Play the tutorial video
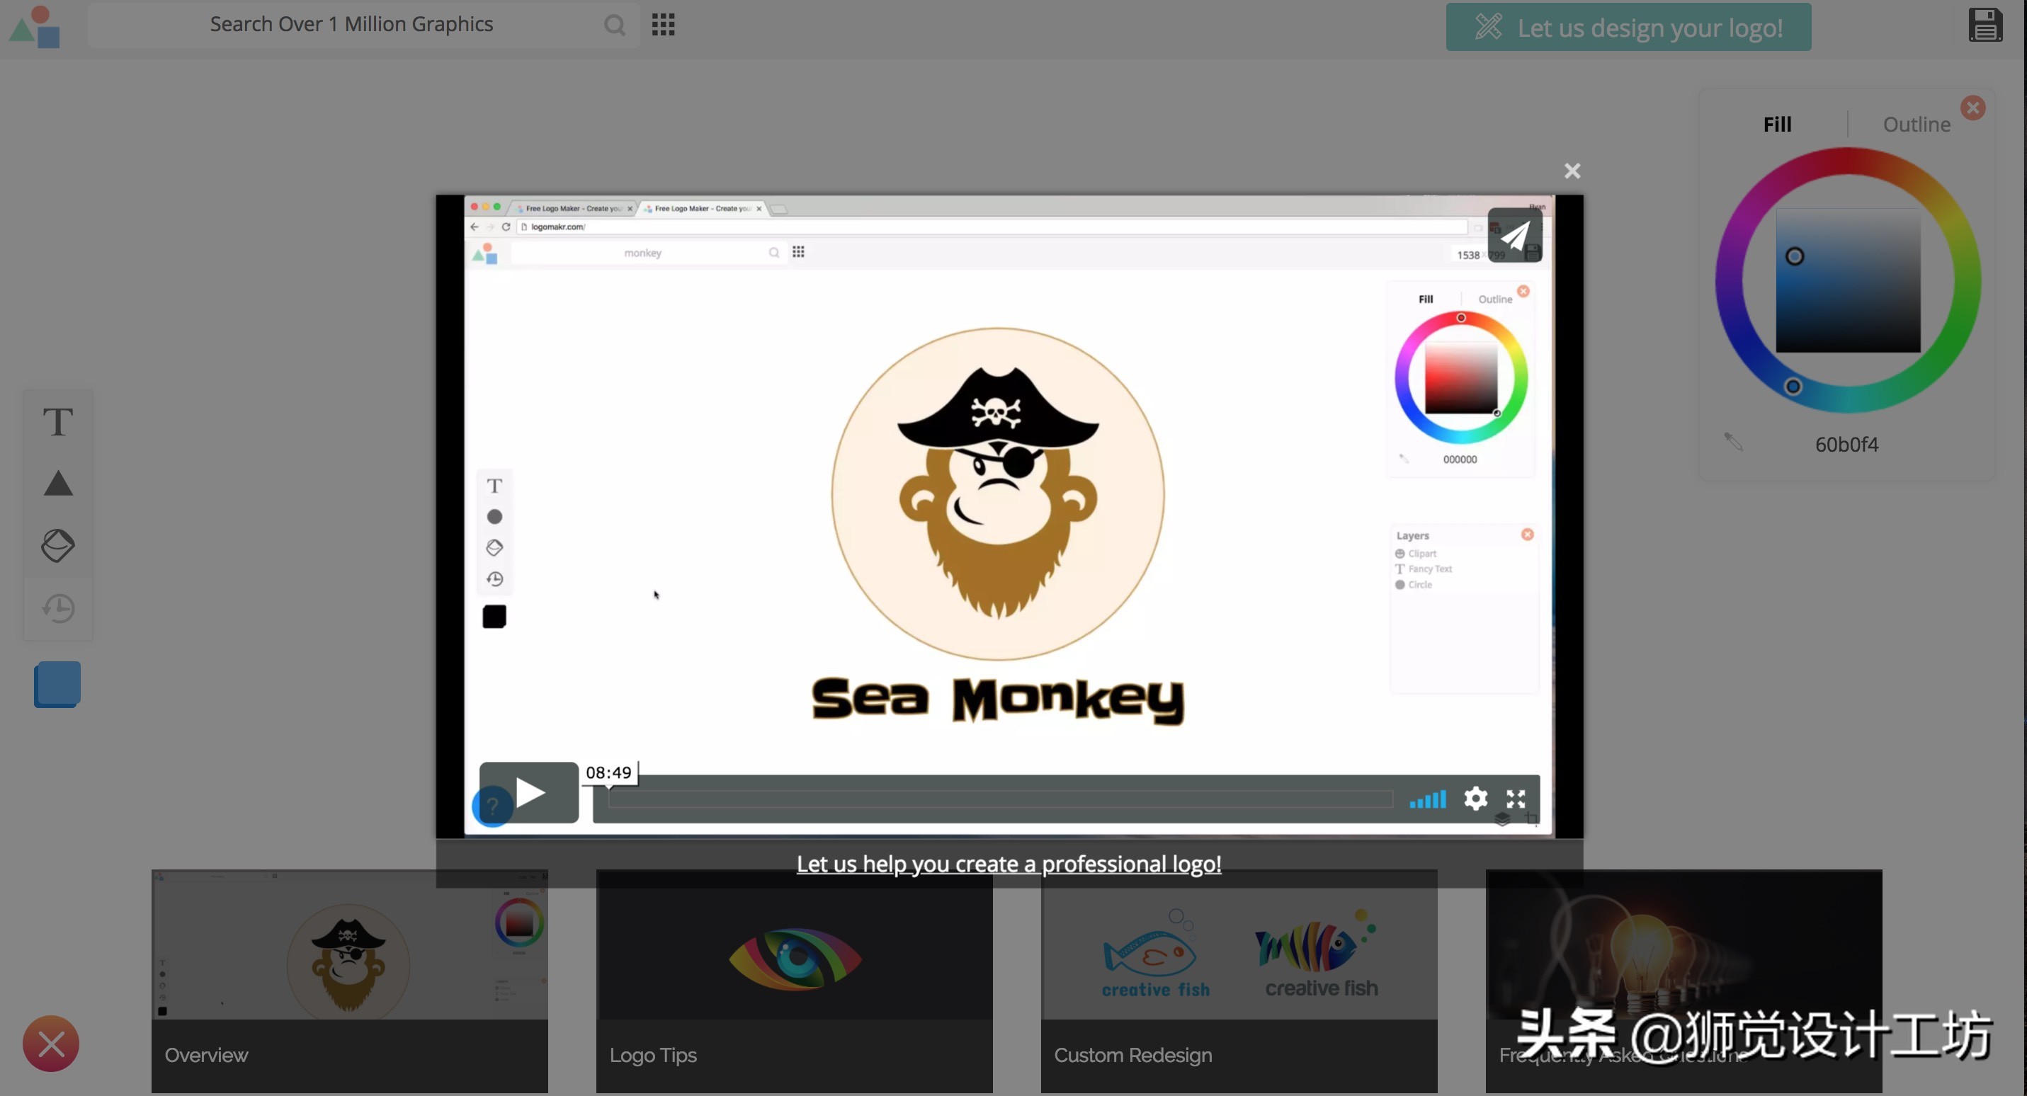Image resolution: width=2027 pixels, height=1096 pixels. point(530,792)
